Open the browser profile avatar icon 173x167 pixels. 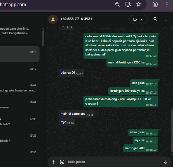click(155, 5)
